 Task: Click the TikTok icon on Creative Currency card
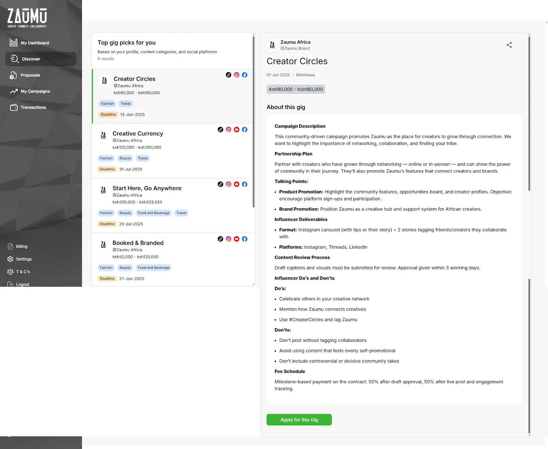point(220,129)
